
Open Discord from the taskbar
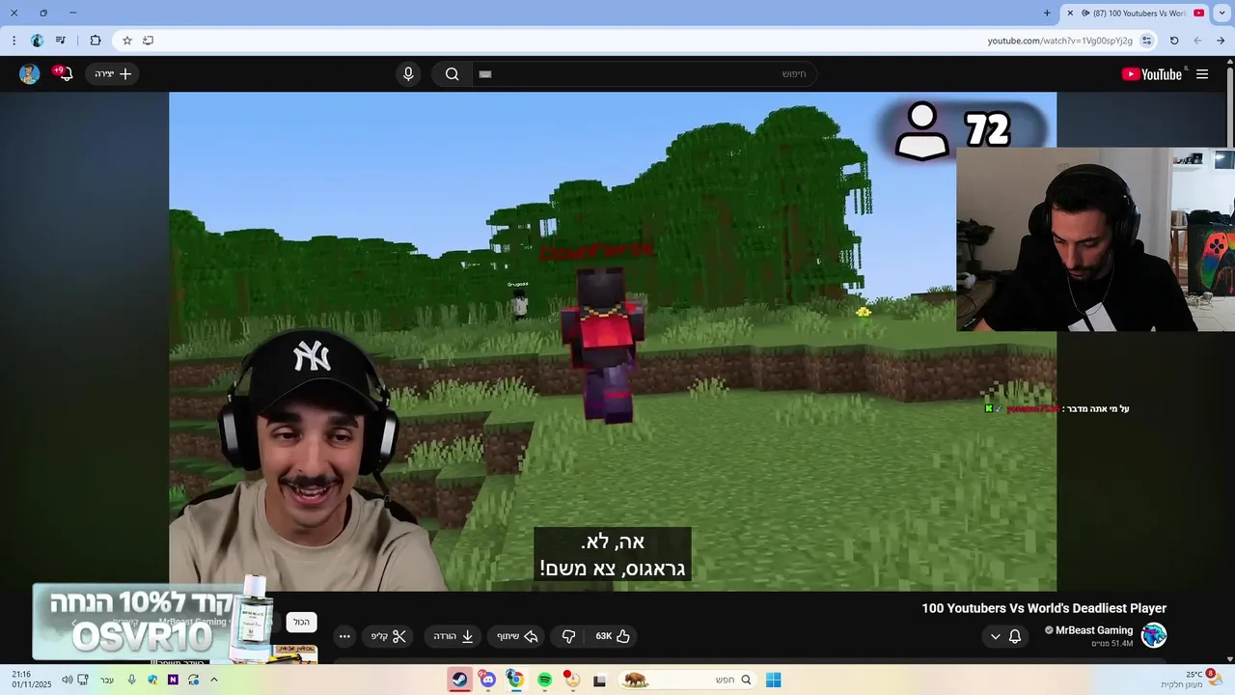click(487, 680)
